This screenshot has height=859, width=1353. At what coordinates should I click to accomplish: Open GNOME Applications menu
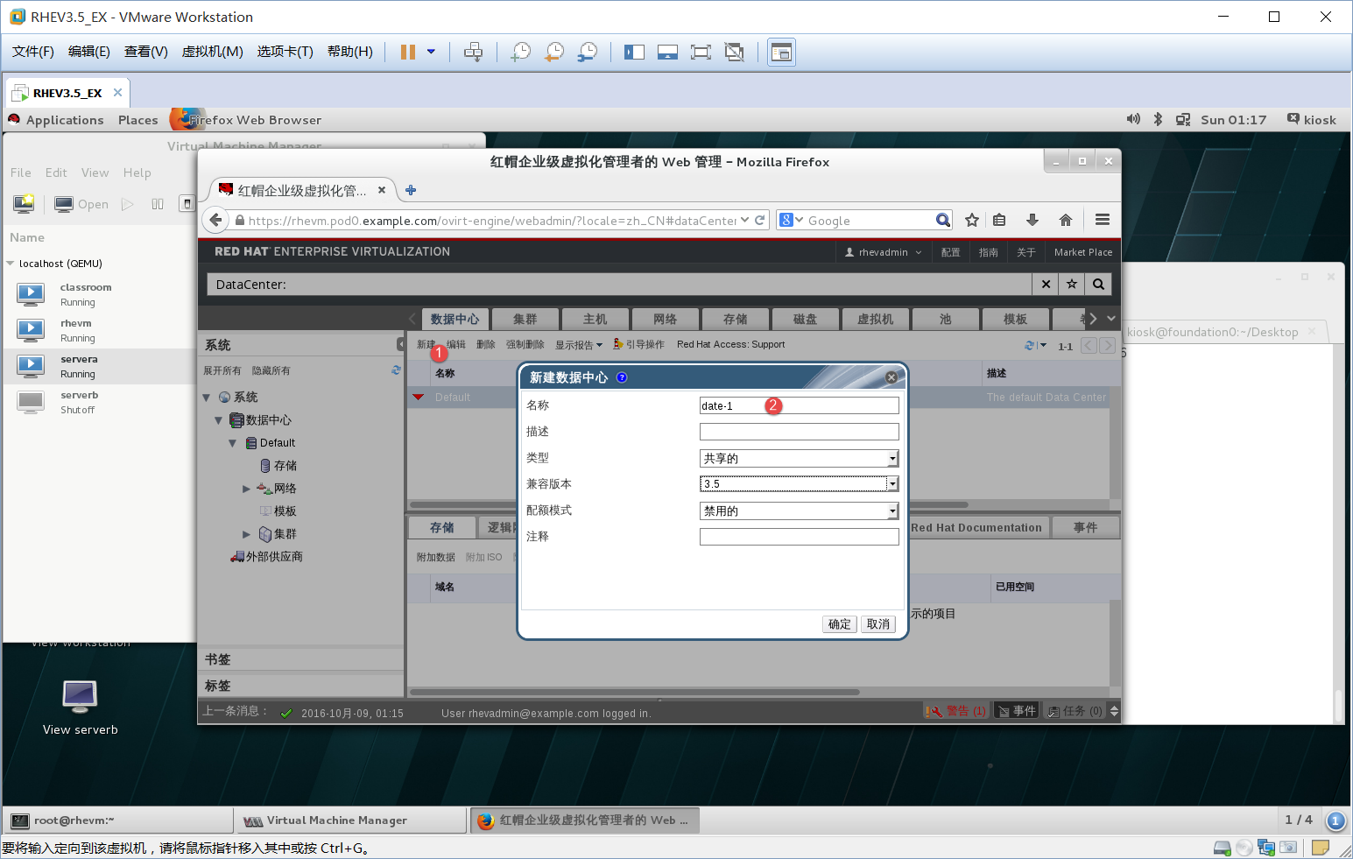[x=65, y=120]
